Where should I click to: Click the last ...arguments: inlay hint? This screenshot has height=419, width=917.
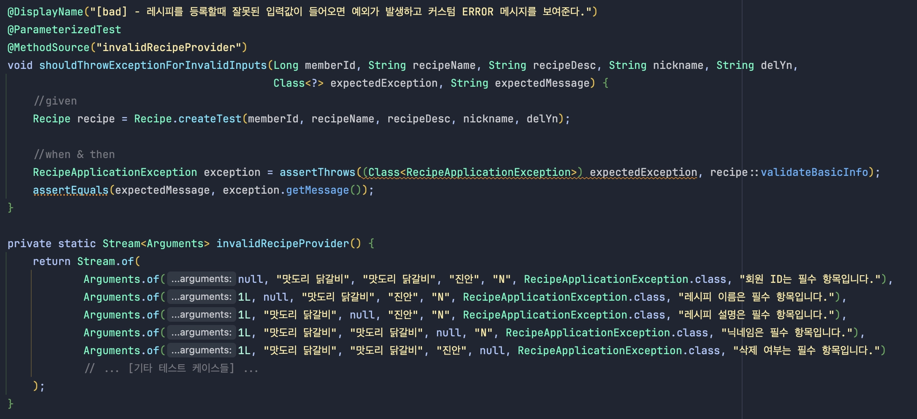pos(200,350)
